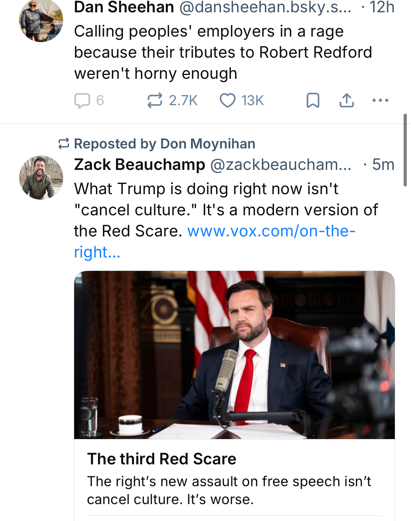The width and height of the screenshot is (411, 521).
Task: Open Zack Beauchamp's profile avatar
Action: (x=41, y=178)
